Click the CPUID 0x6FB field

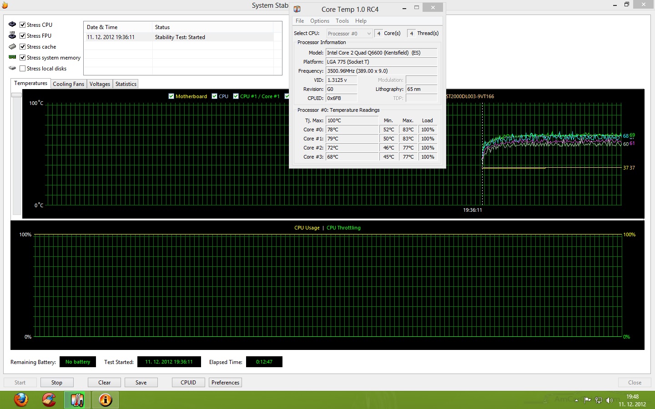(x=341, y=98)
